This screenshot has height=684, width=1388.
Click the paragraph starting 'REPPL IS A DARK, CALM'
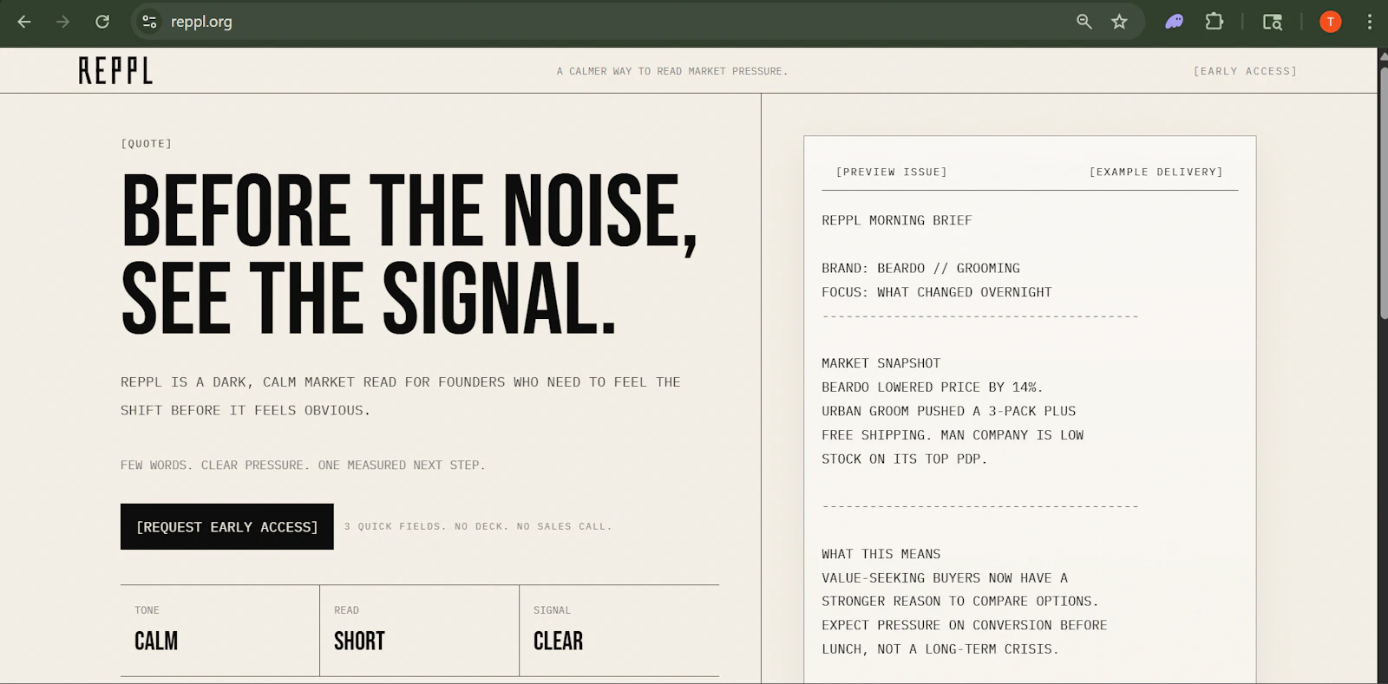(401, 396)
